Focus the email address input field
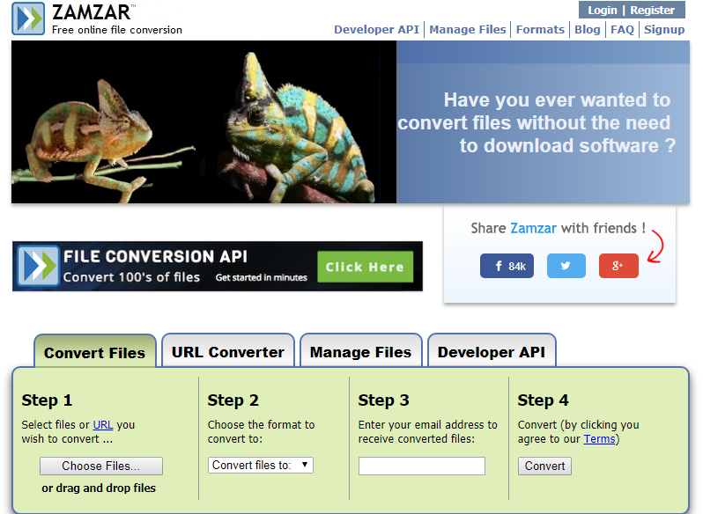703x514 pixels. point(421,466)
